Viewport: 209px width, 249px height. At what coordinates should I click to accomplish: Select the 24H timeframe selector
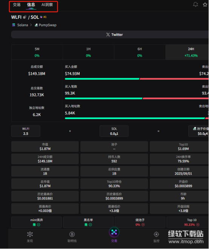187,52
